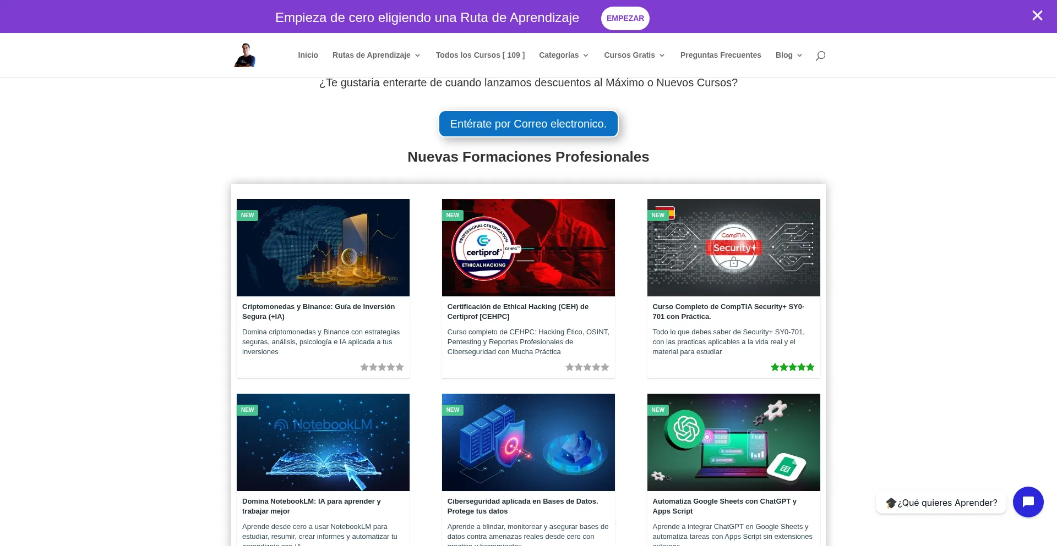Screen dimensions: 1057x546
Task: Open Todos los Cursos [ 109 ]
Action: pyautogui.click(x=480, y=55)
